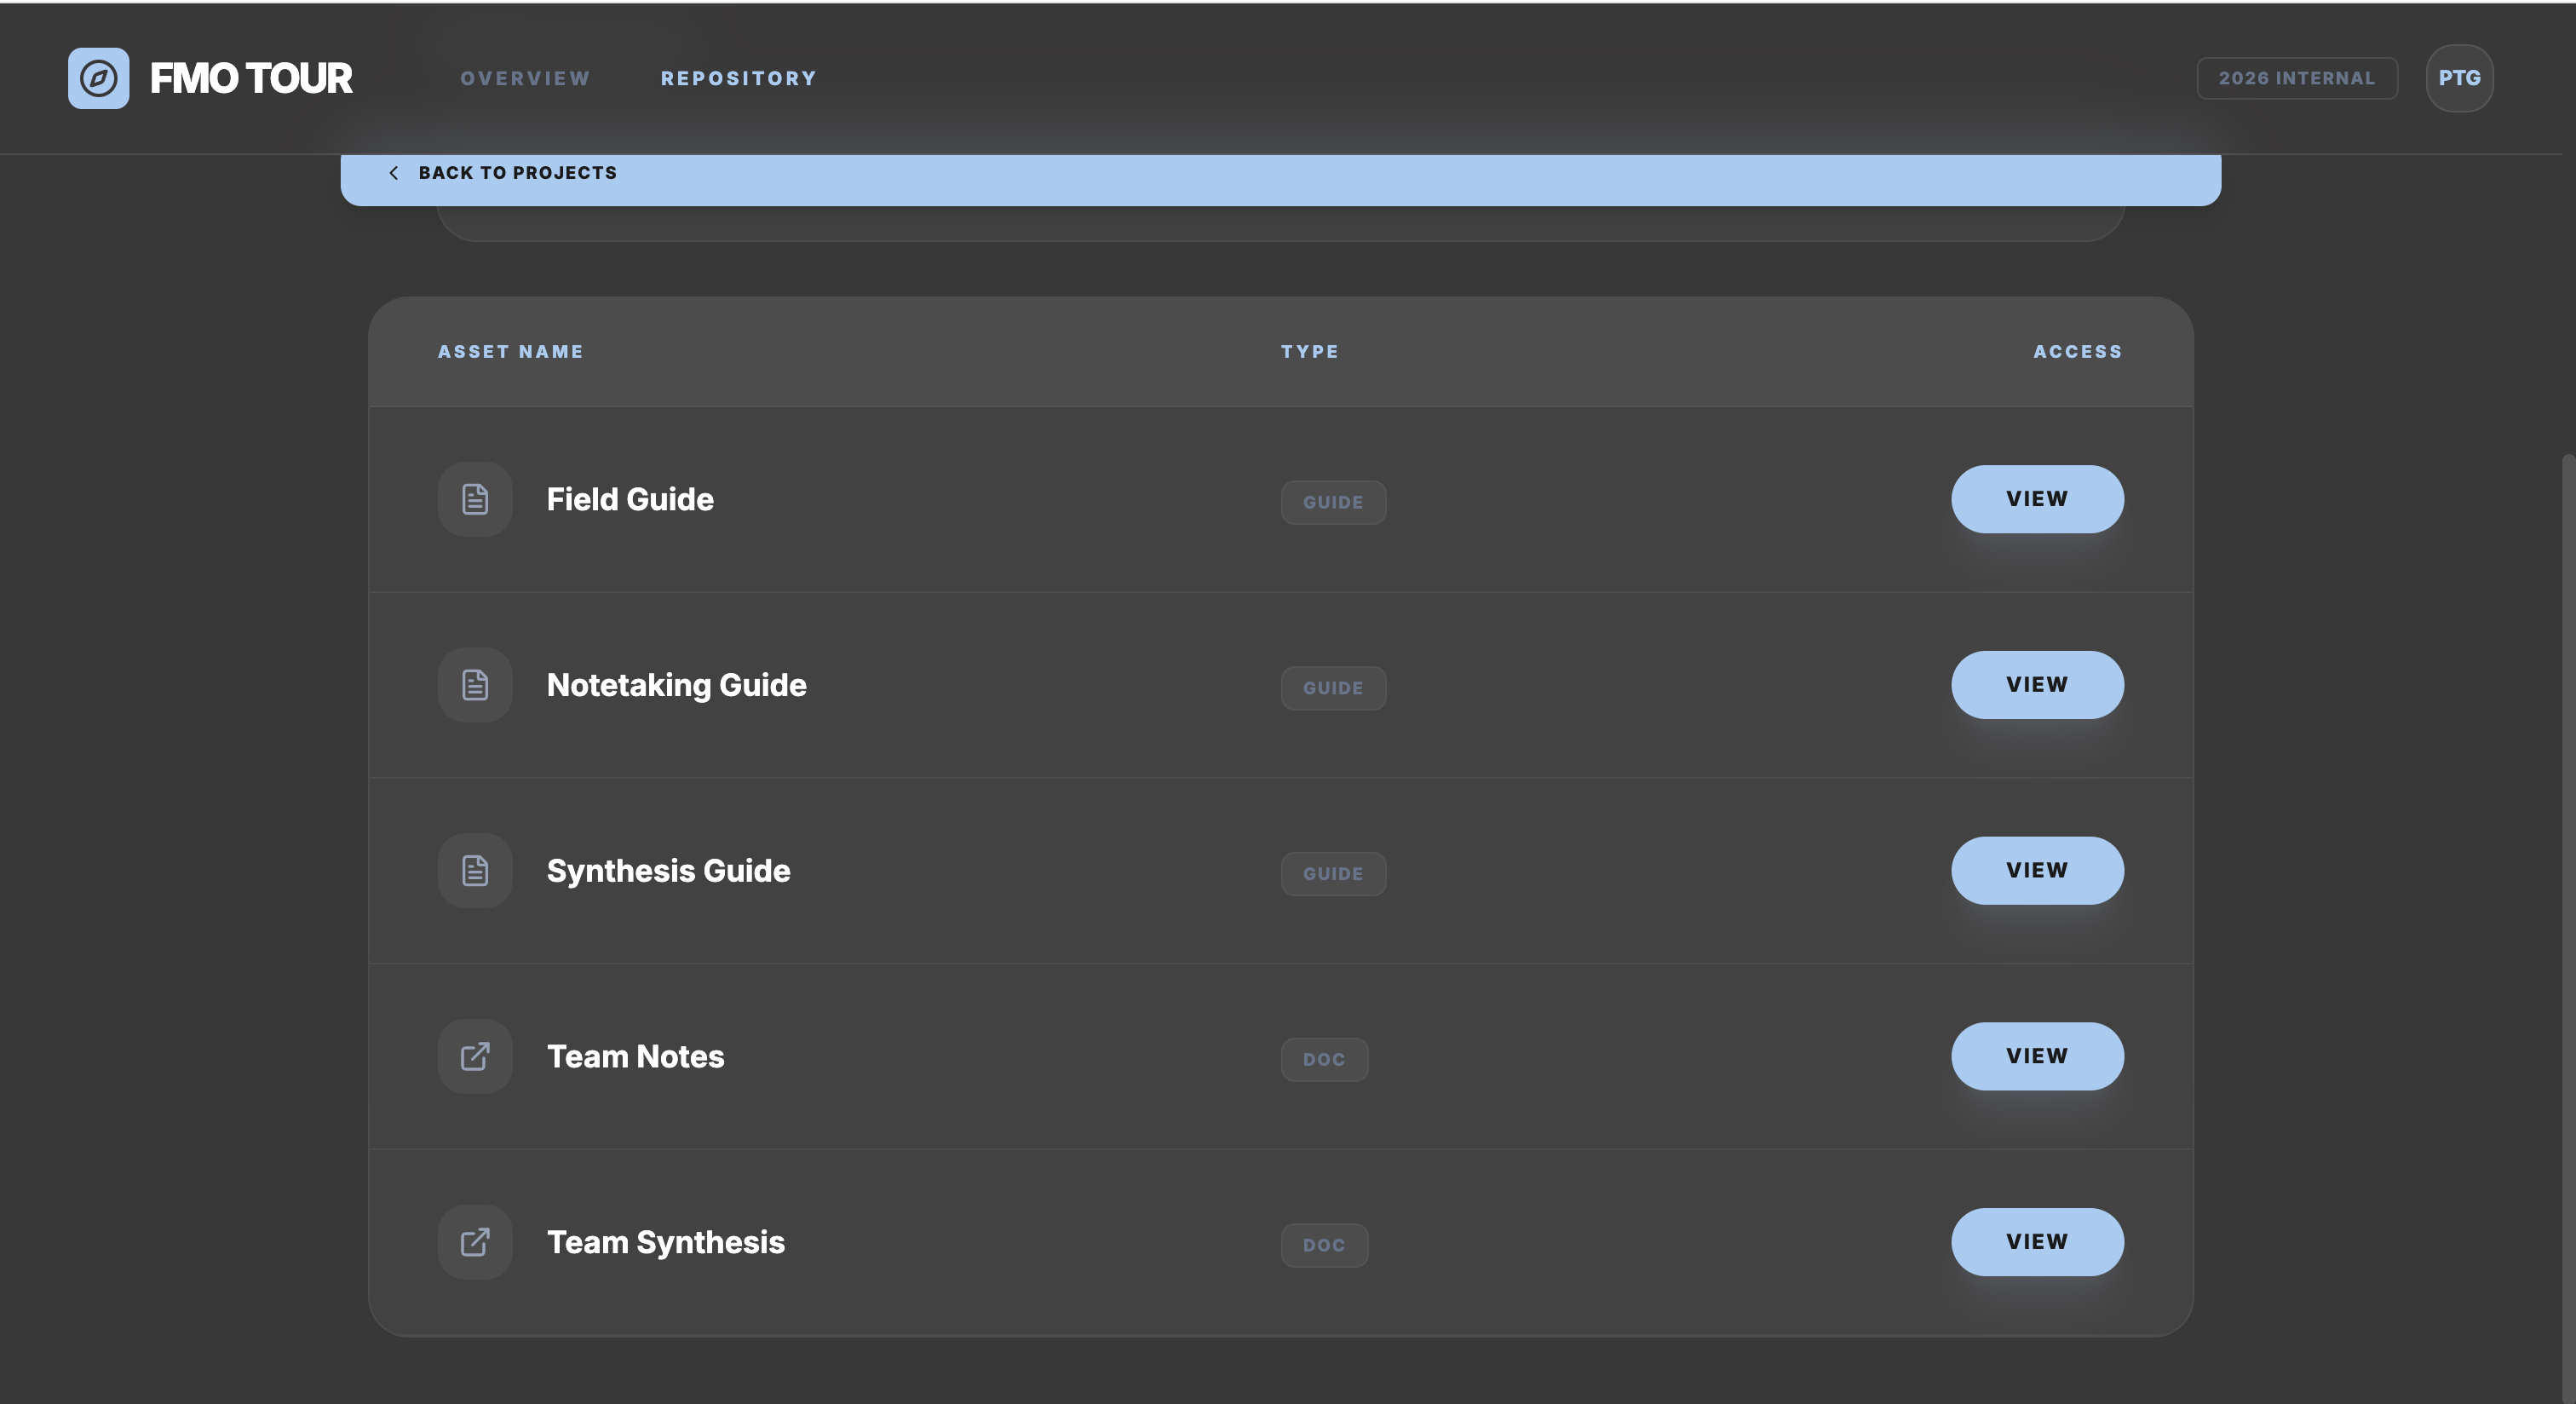Open Team Synthesis via its external link icon

pyautogui.click(x=475, y=1242)
